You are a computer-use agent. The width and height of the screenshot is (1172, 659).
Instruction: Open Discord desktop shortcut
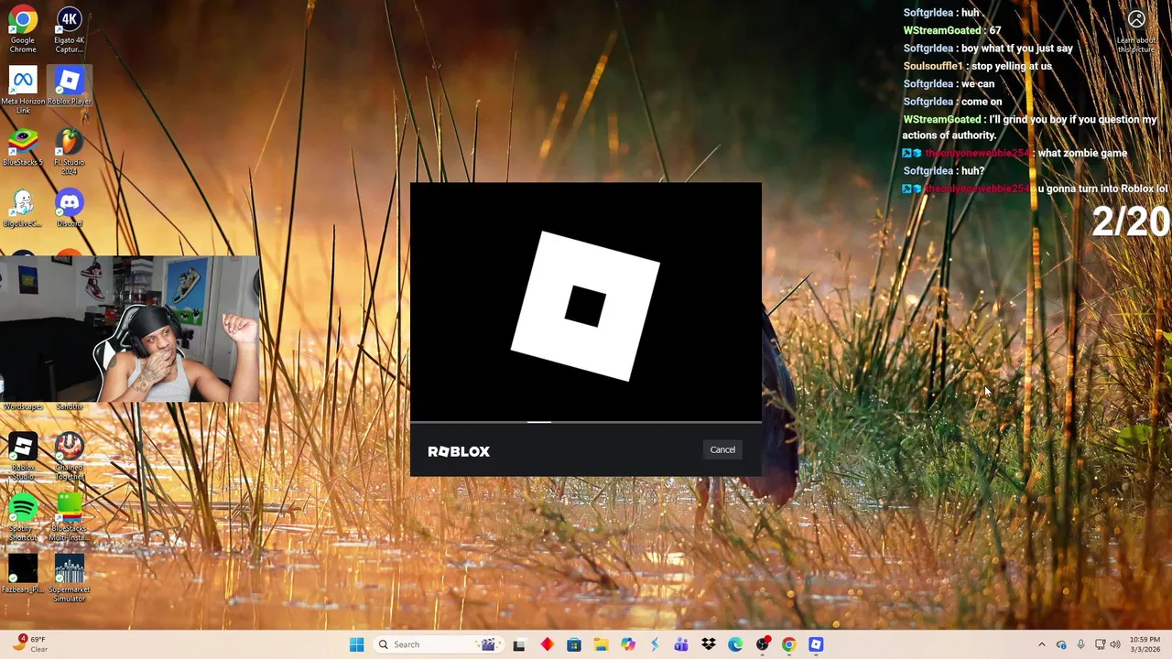click(69, 209)
